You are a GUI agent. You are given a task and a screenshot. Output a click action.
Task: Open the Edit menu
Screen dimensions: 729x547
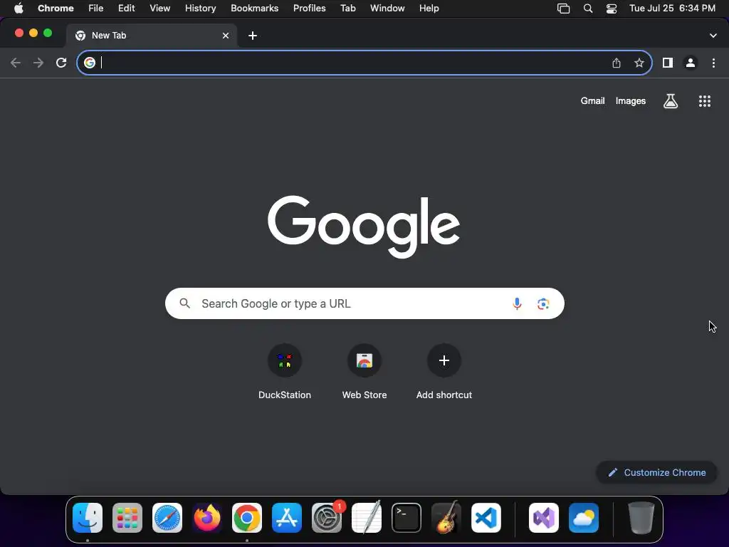[x=127, y=9]
